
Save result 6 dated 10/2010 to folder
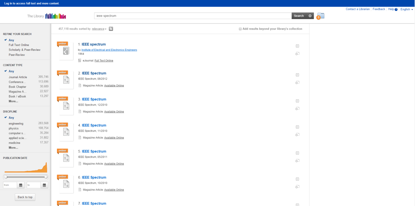[x=298, y=187]
